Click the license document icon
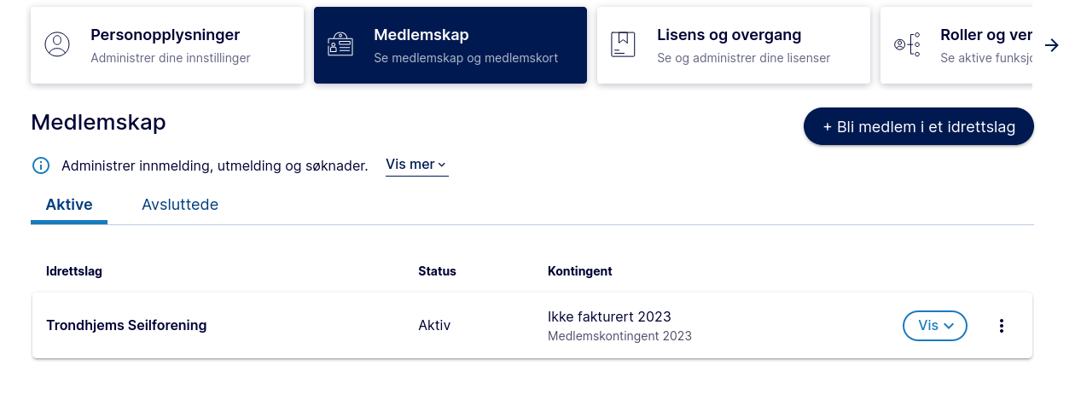 [x=623, y=44]
